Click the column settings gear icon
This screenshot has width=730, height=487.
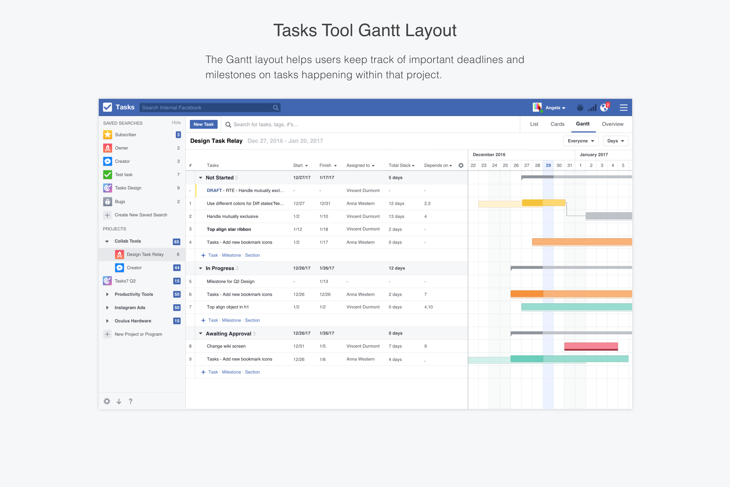click(x=461, y=165)
